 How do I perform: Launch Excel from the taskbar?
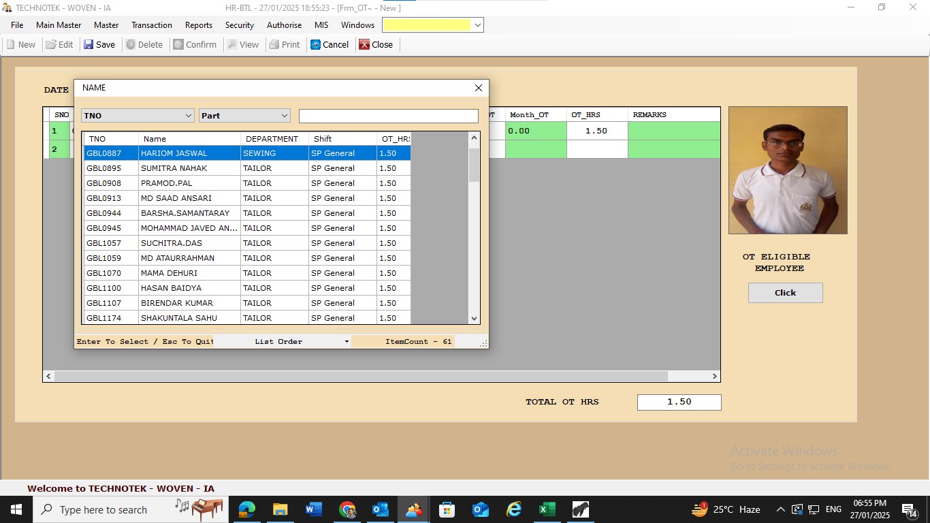click(x=547, y=509)
